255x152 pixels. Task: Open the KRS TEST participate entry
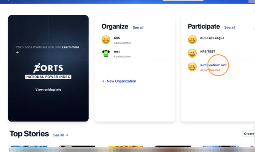[222, 54]
